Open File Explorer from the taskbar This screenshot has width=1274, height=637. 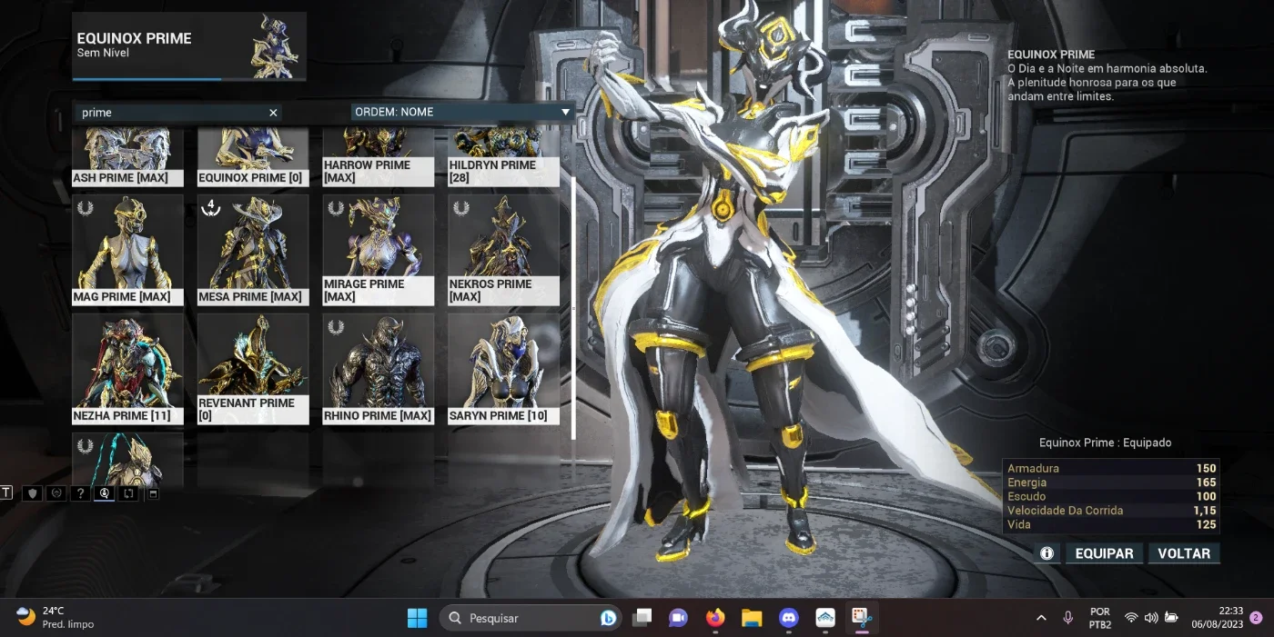[752, 618]
